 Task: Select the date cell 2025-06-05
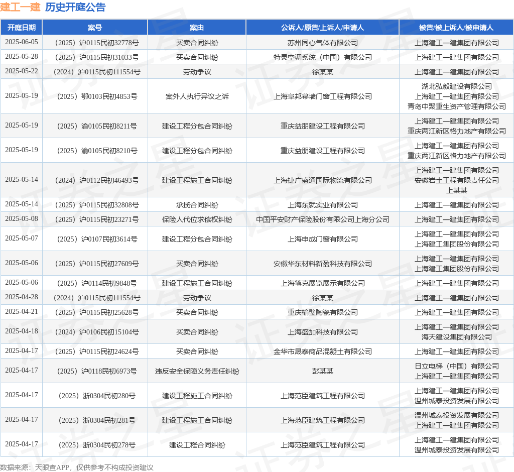pos(22,42)
